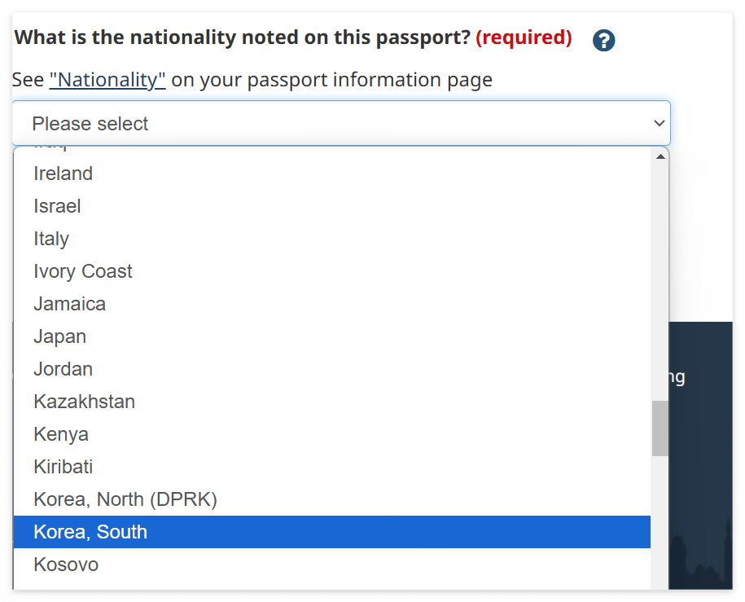Open the "Nationality" help link

(x=107, y=80)
